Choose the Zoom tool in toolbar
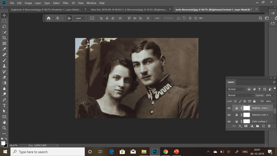Image resolution: width=277 pixels, height=156 pixels. (4, 128)
